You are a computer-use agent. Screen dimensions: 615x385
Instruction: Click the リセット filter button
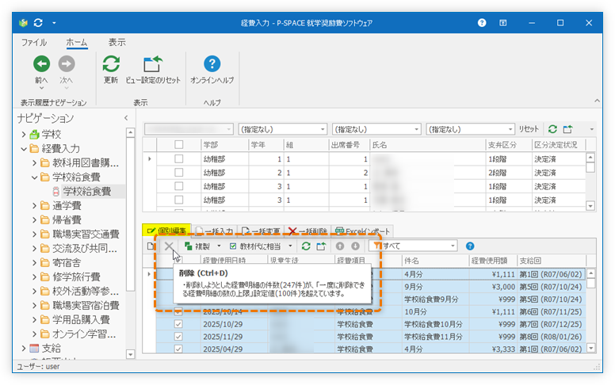click(x=528, y=129)
